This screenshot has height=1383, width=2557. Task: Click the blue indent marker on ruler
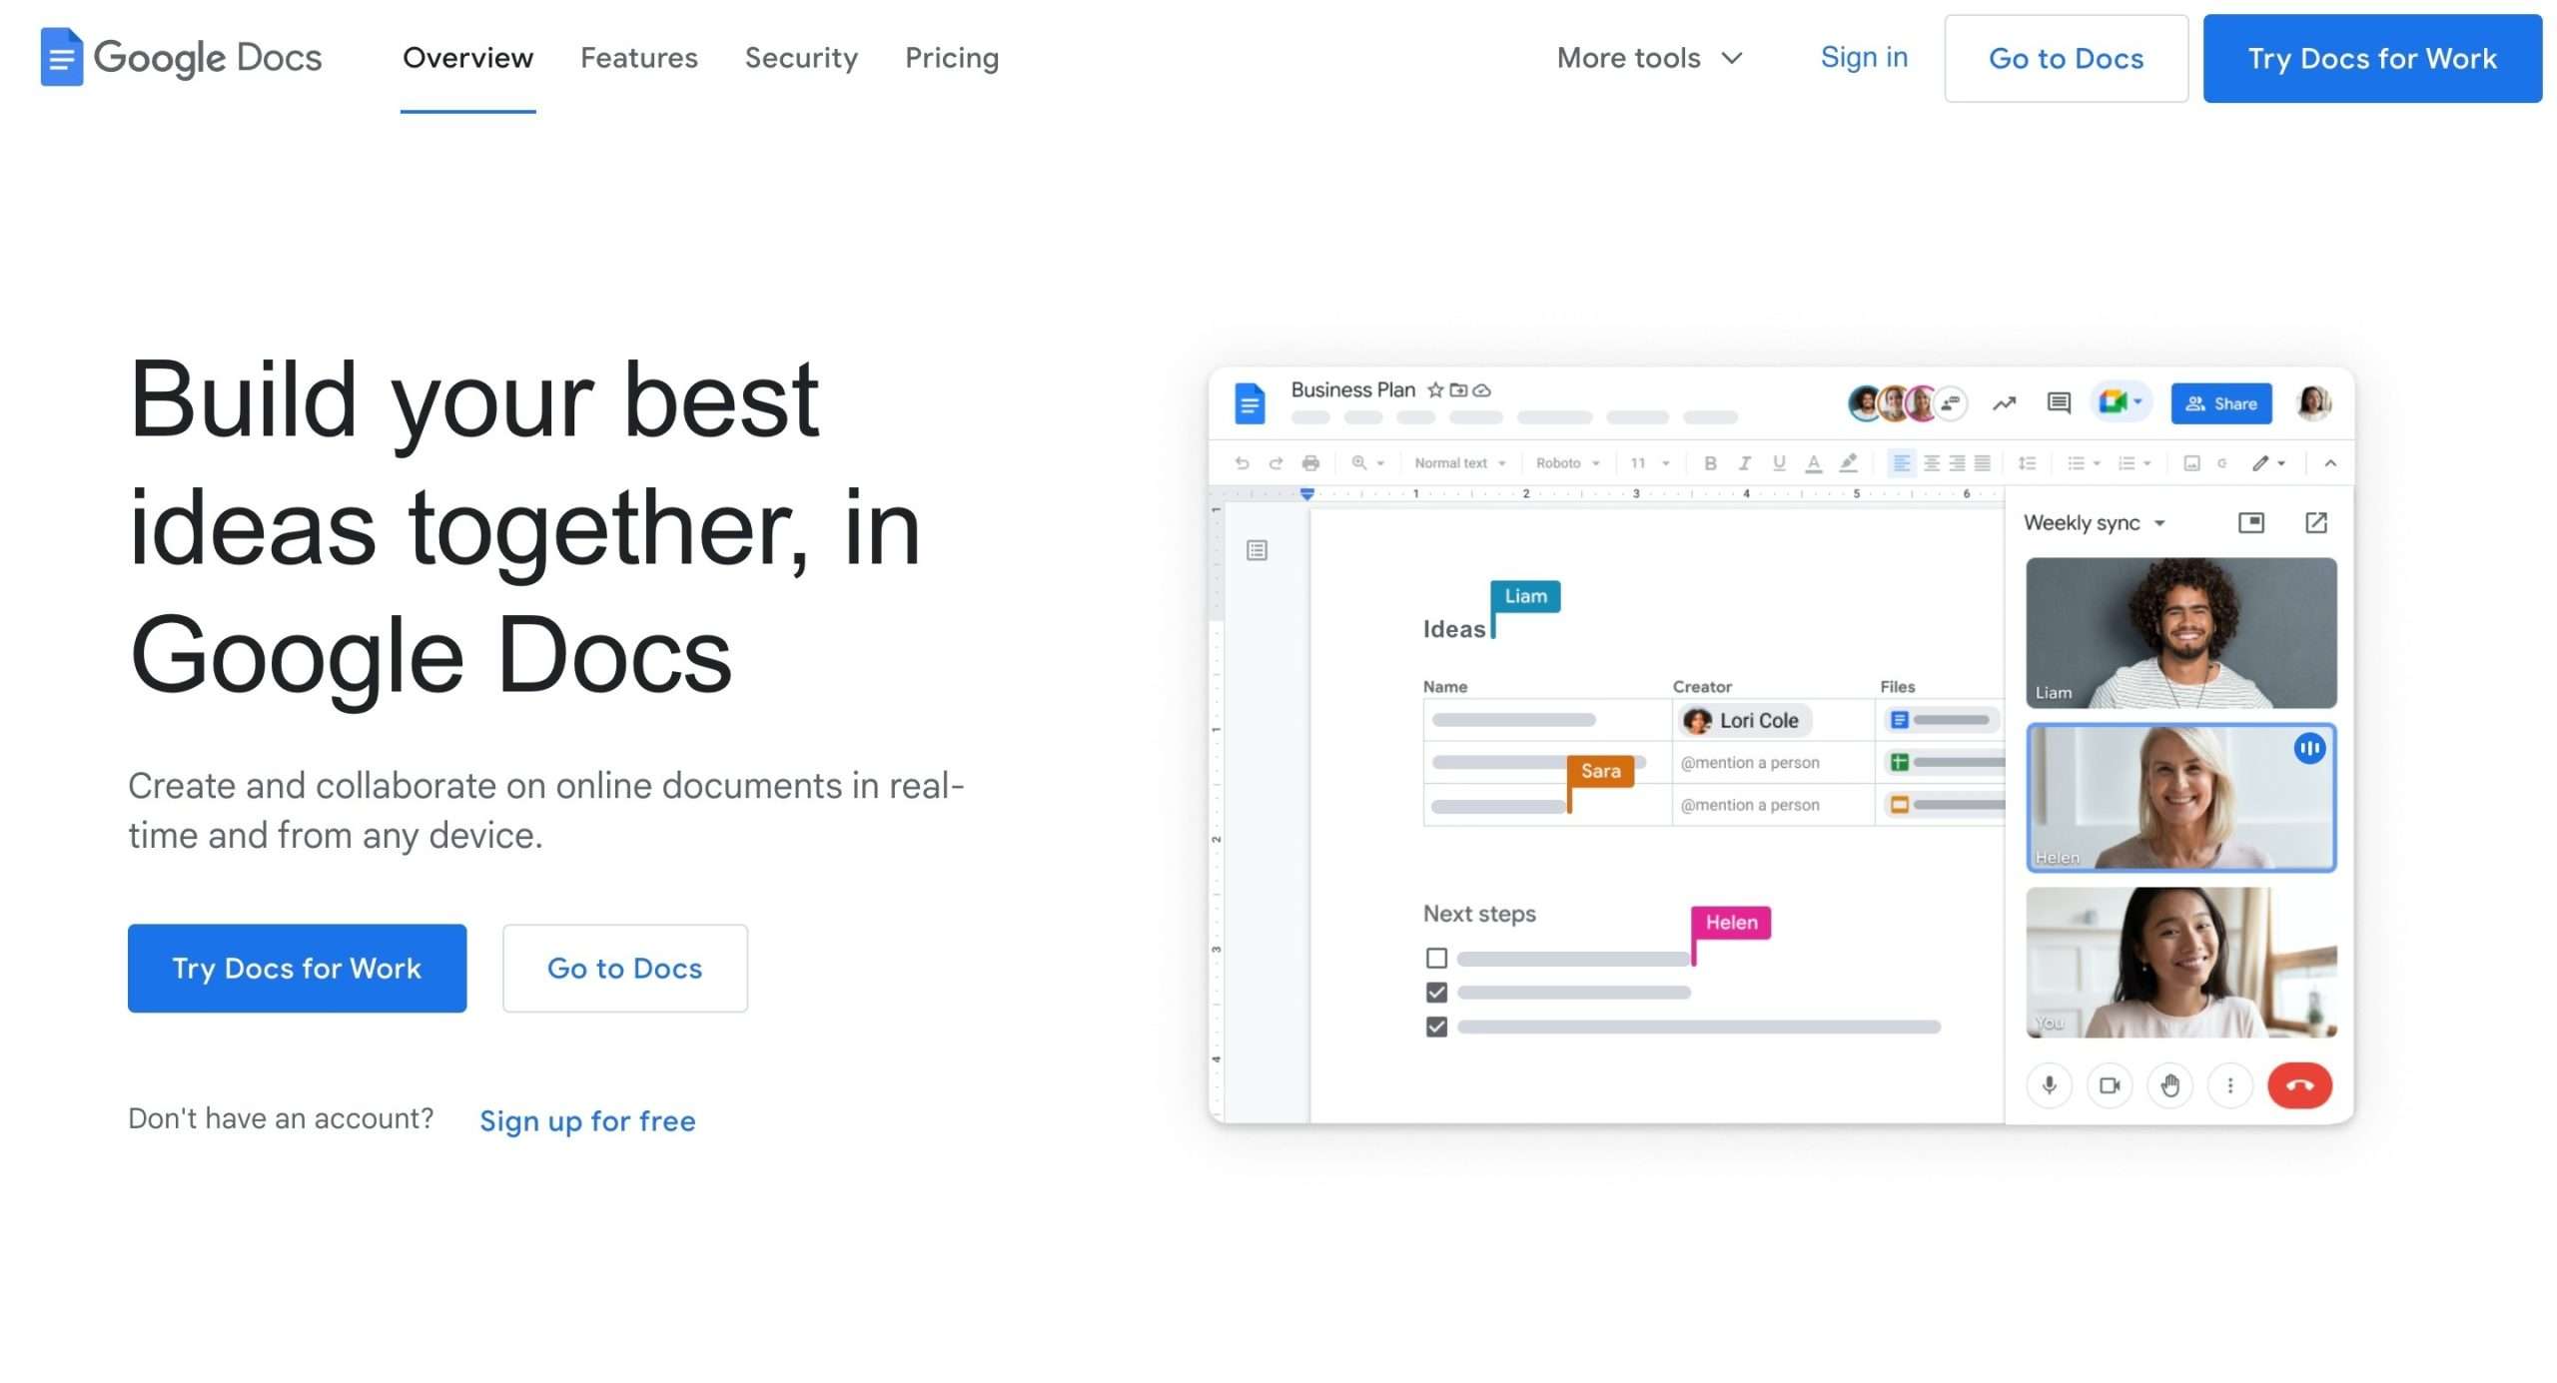click(1306, 493)
